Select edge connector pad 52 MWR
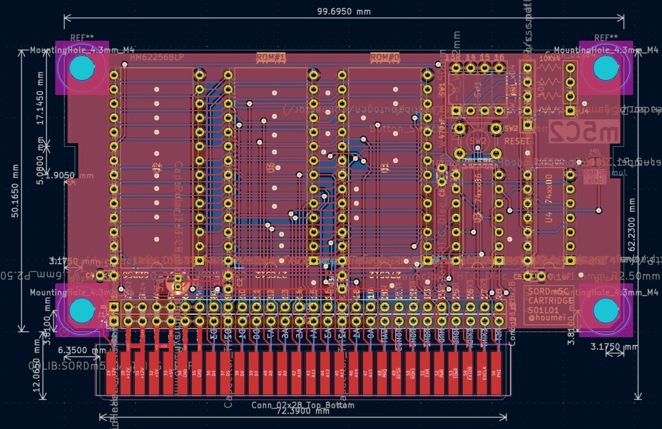 click(439, 373)
